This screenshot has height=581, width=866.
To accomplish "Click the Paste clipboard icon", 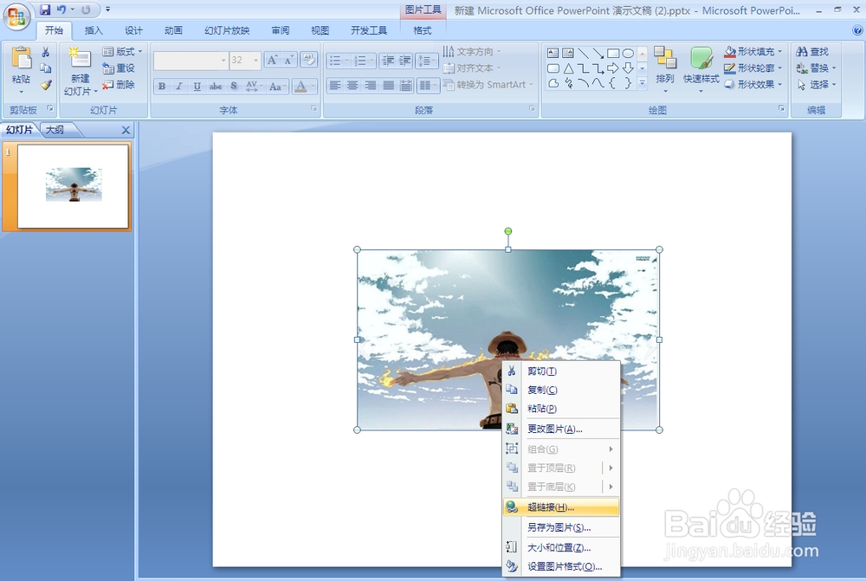I will click(x=21, y=58).
